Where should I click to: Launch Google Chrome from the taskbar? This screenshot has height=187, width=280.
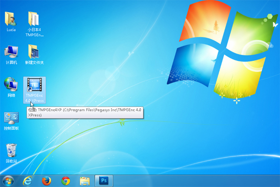[x=65, y=181]
